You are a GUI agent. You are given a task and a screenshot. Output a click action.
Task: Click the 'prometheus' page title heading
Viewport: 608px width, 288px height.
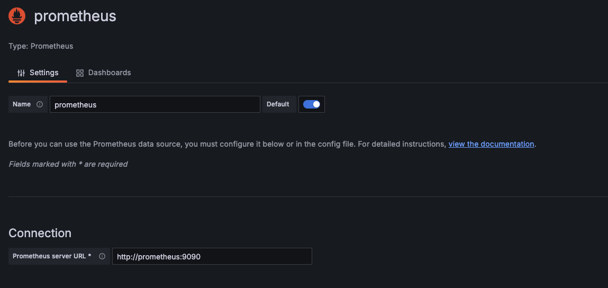[75, 16]
